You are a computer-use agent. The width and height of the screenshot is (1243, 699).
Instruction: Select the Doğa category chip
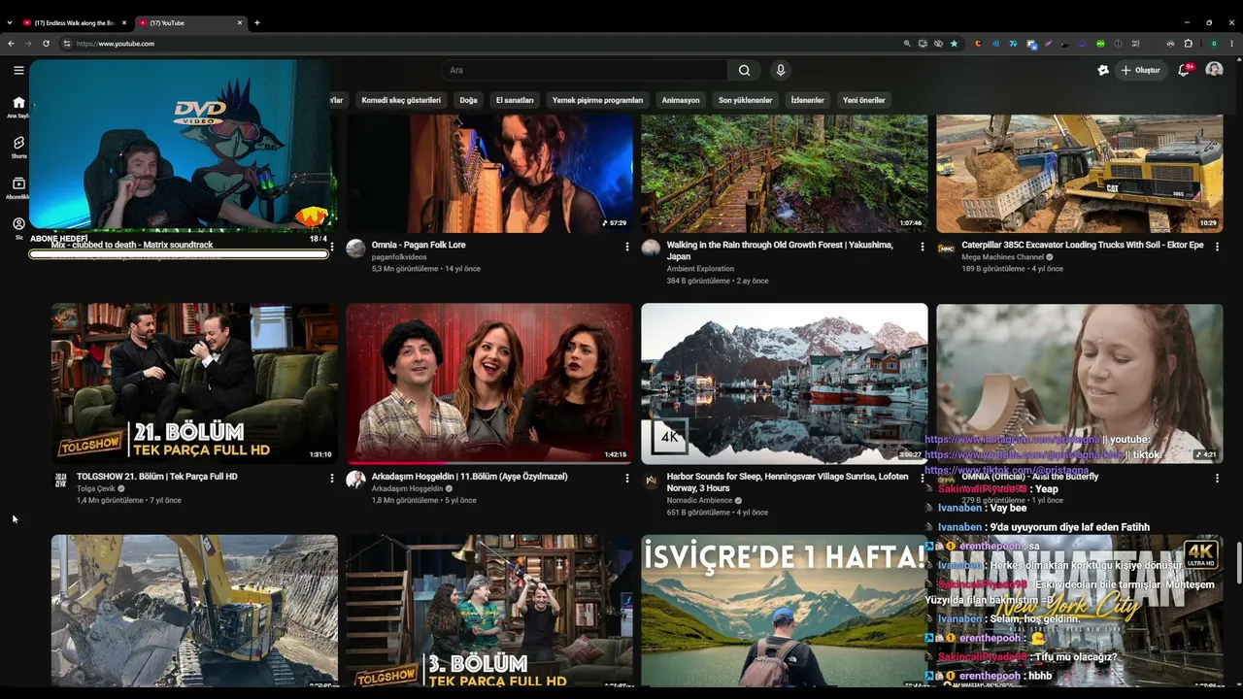pyautogui.click(x=468, y=100)
